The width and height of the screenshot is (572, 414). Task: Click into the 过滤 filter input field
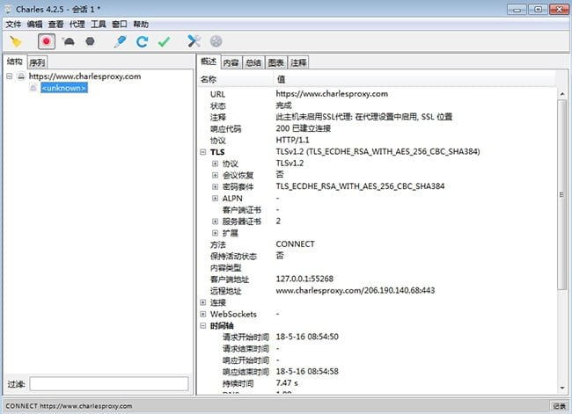109,384
